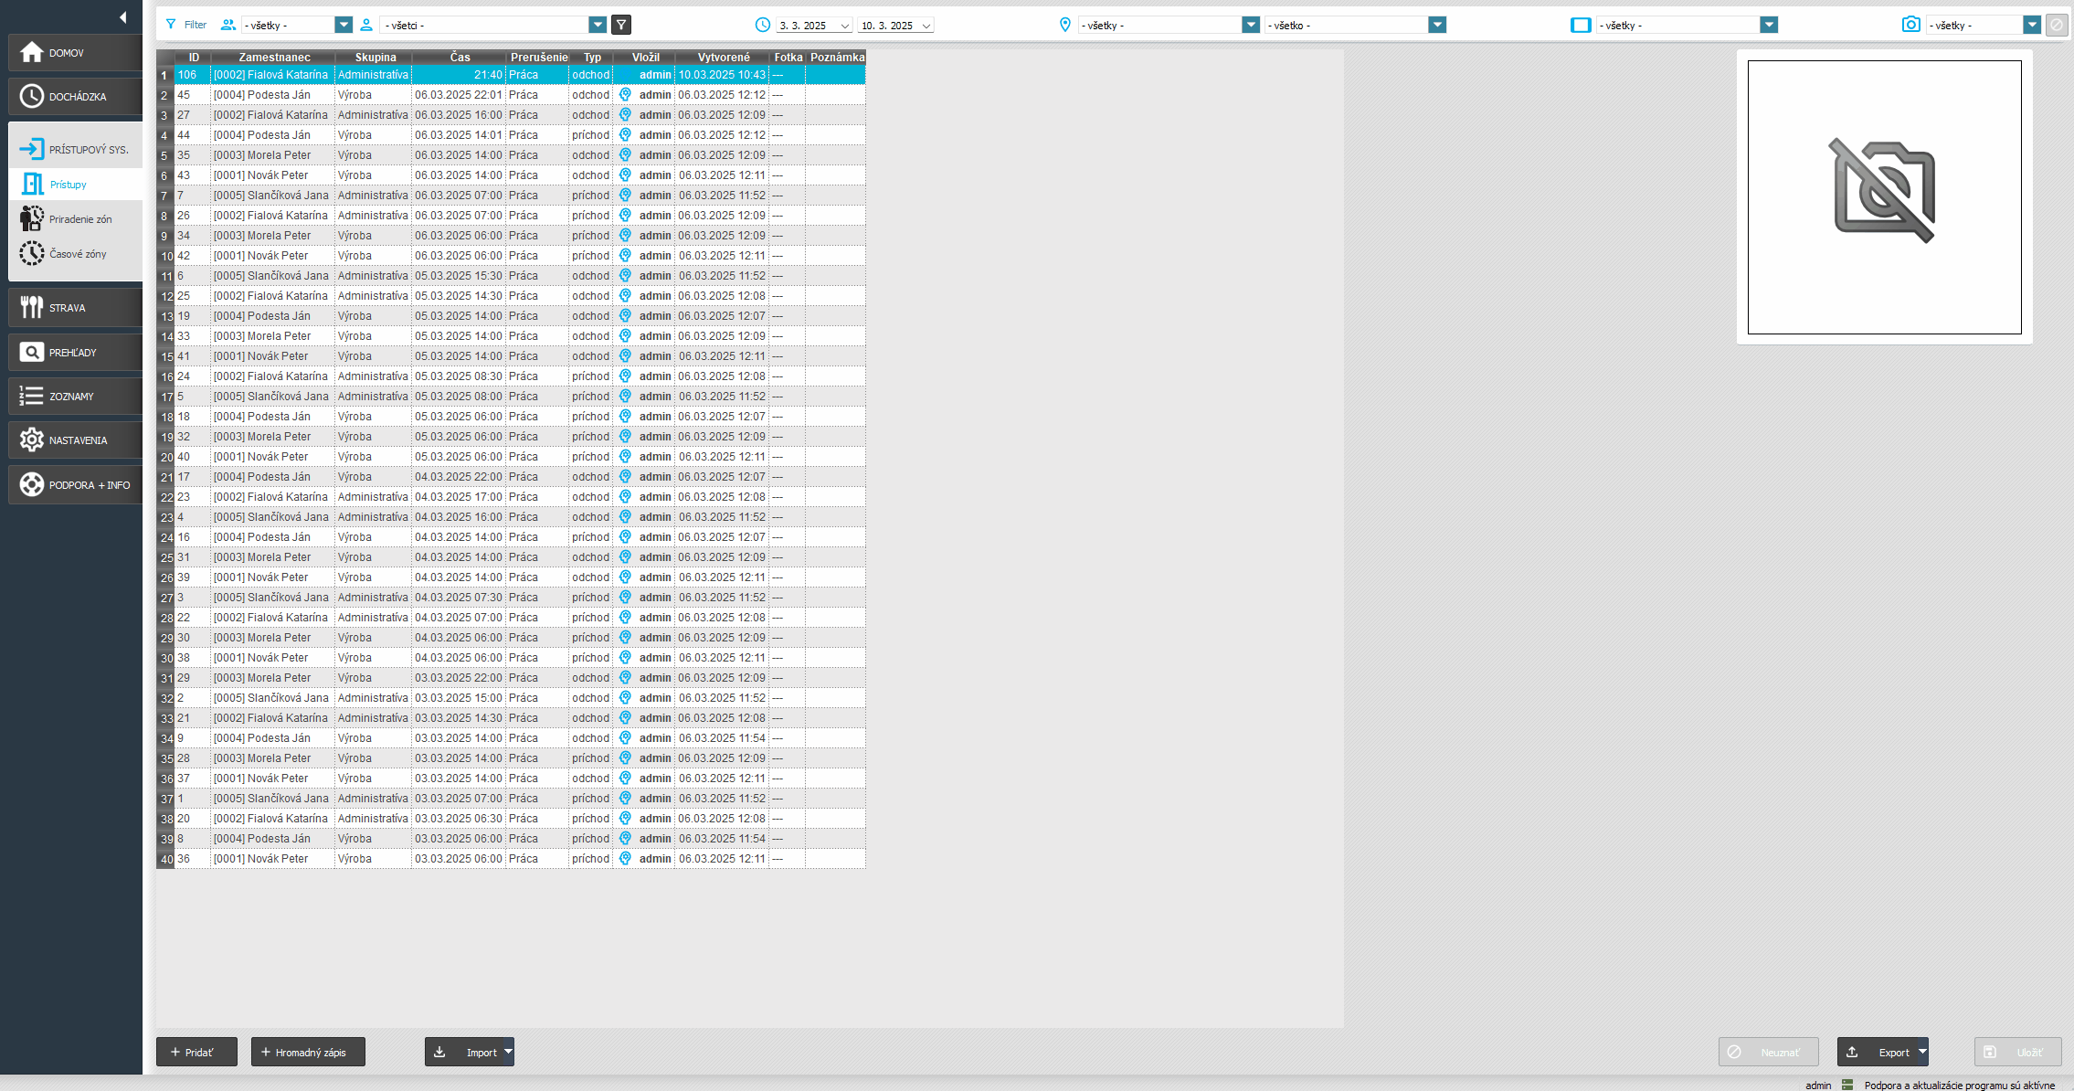Click the camera filter icon
Image resolution: width=2074 pixels, height=1091 pixels.
[1910, 25]
